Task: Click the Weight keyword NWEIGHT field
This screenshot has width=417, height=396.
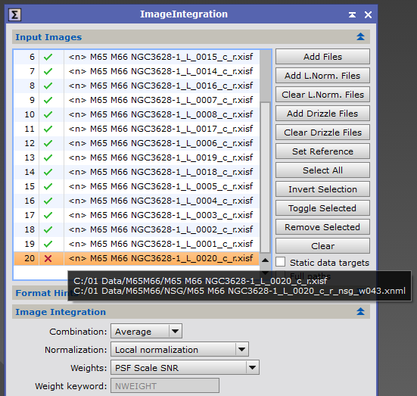Action: coord(165,385)
